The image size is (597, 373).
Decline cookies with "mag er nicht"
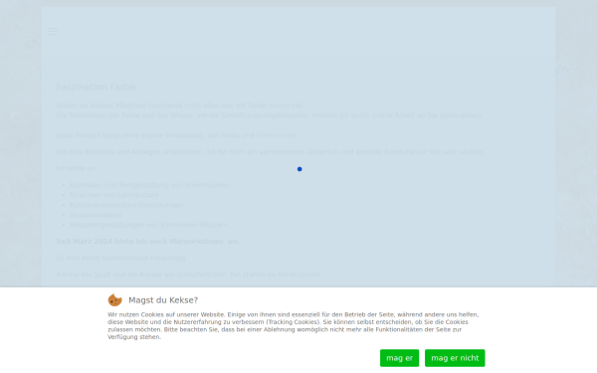click(x=455, y=358)
